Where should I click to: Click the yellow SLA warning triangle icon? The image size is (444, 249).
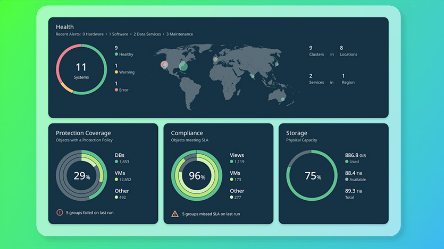click(x=175, y=214)
